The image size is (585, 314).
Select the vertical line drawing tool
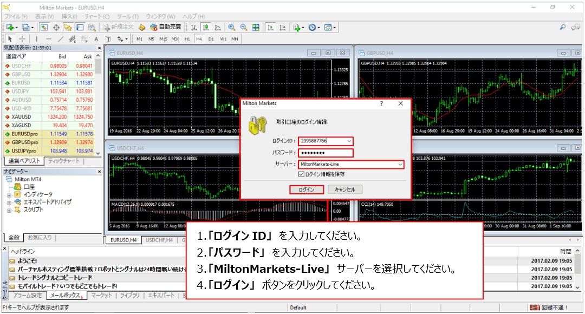(37, 39)
